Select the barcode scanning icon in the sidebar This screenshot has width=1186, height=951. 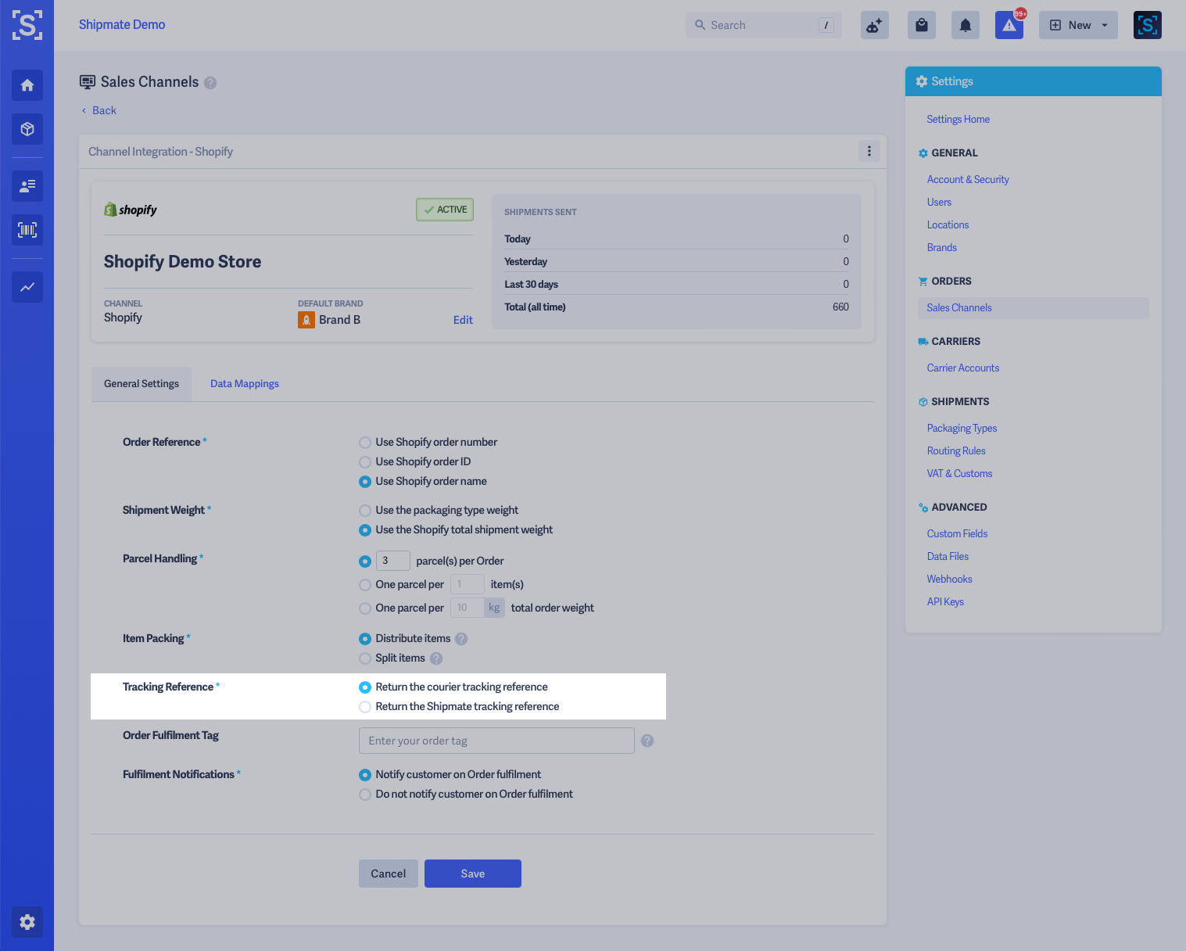[27, 229]
